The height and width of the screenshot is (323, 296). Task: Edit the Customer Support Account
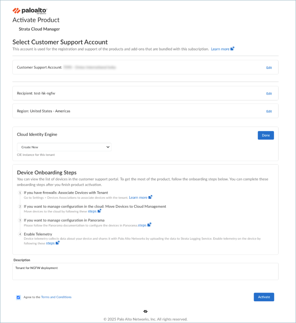coord(269,67)
